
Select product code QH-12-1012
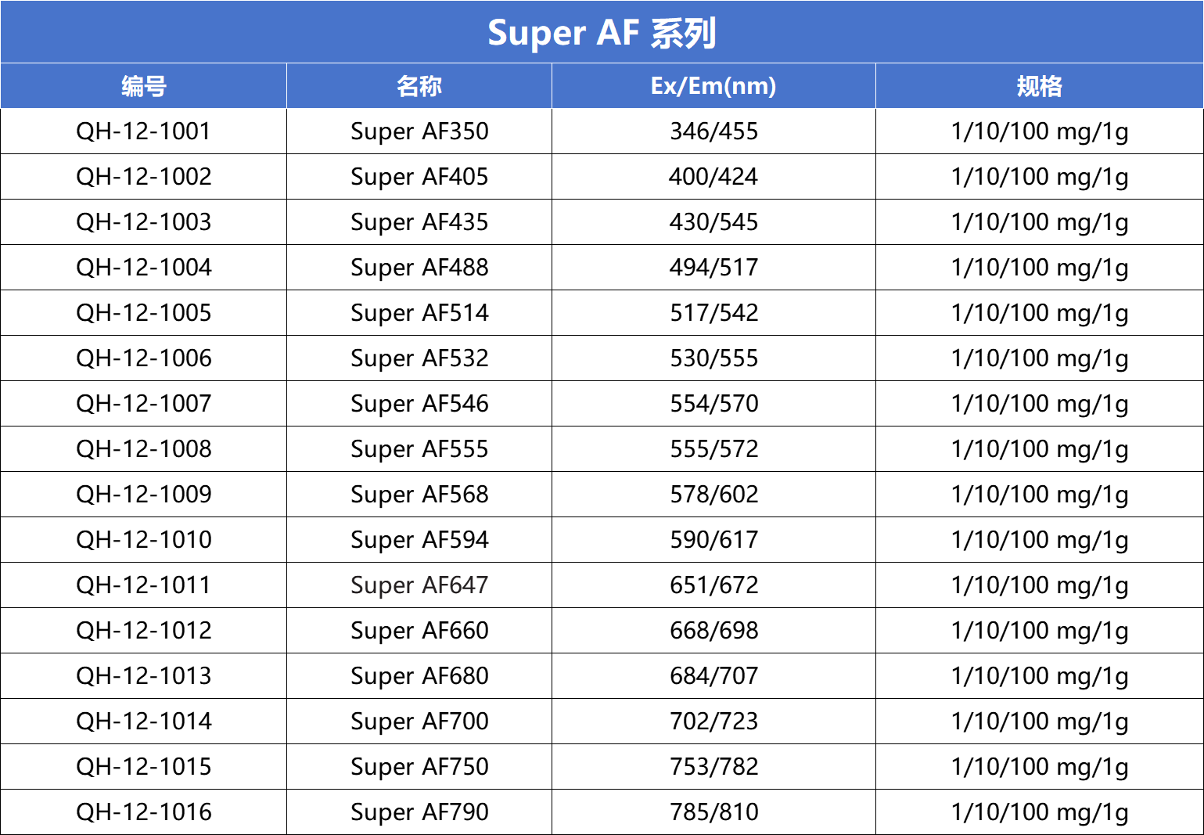144,630
